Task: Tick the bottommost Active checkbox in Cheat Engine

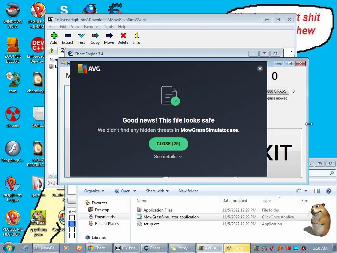Action: coord(72,235)
